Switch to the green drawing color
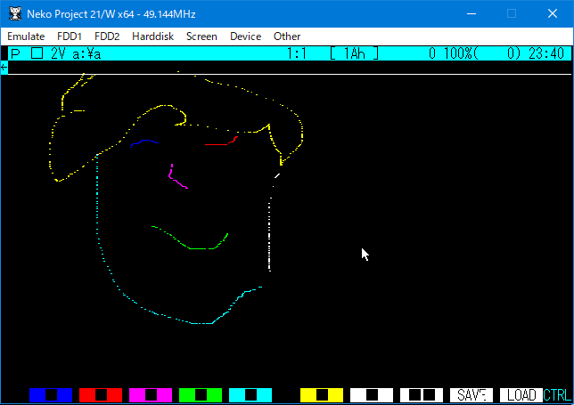 (201, 394)
